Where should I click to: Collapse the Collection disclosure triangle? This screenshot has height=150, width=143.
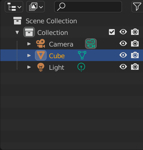(17, 32)
